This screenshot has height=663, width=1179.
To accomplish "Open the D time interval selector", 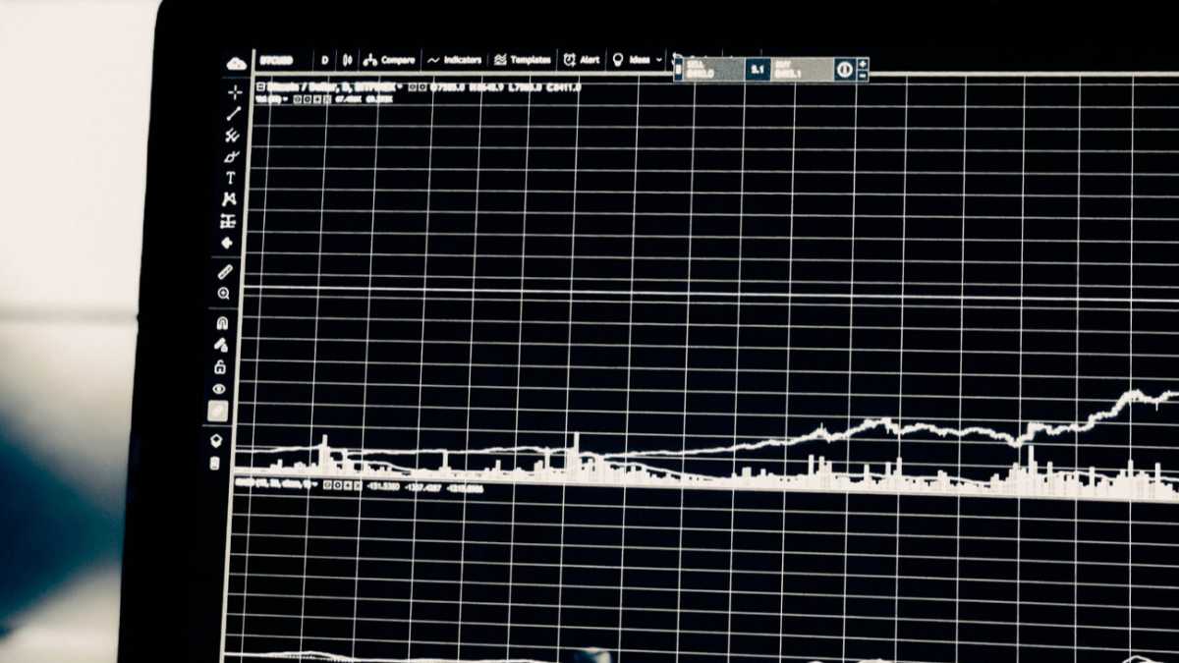I will coord(325,61).
